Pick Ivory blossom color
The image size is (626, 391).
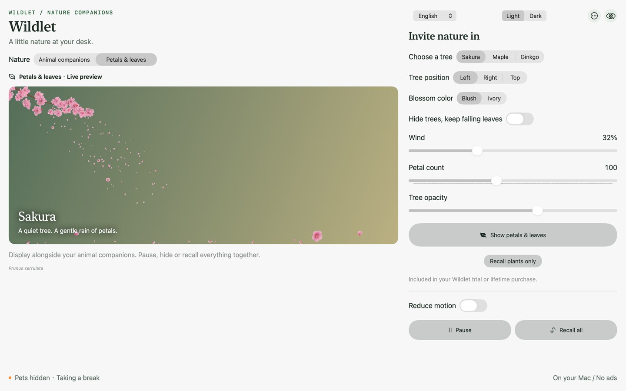494,99
